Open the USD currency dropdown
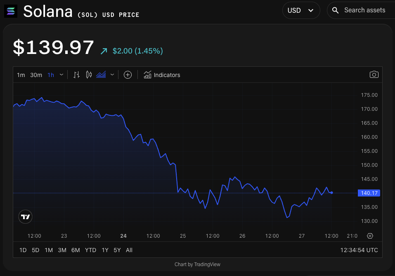395x276 pixels. [301, 10]
